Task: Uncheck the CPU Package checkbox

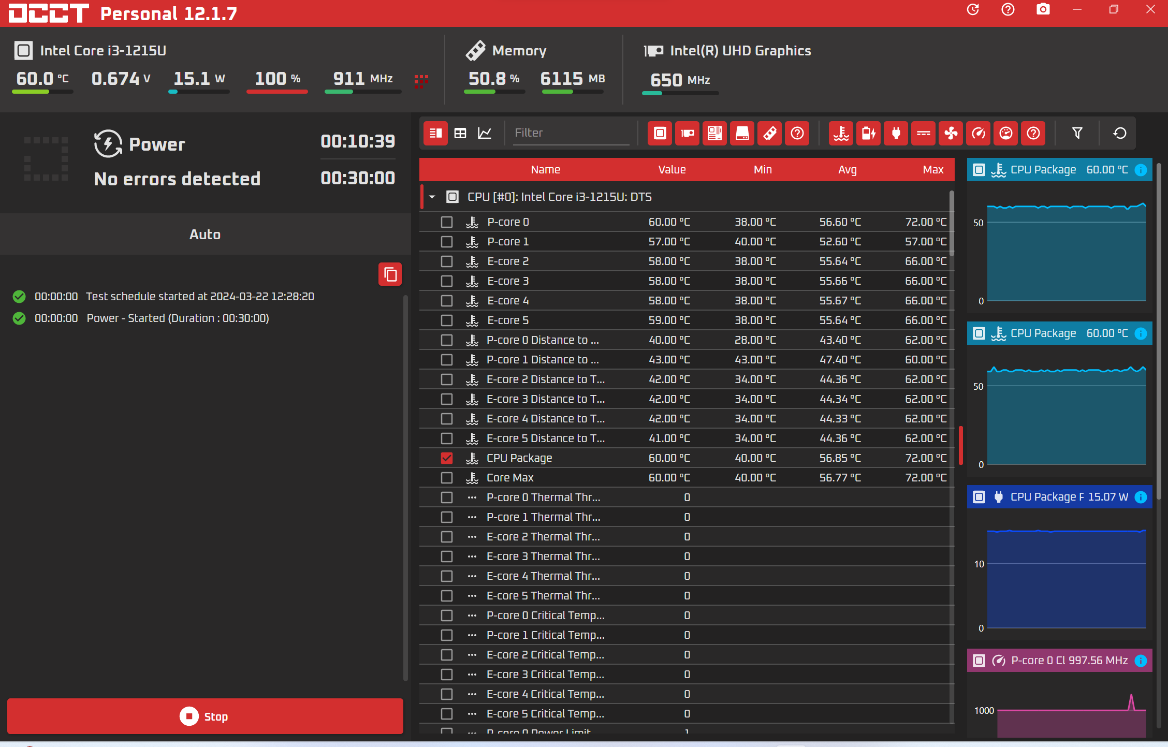Action: pyautogui.click(x=446, y=458)
